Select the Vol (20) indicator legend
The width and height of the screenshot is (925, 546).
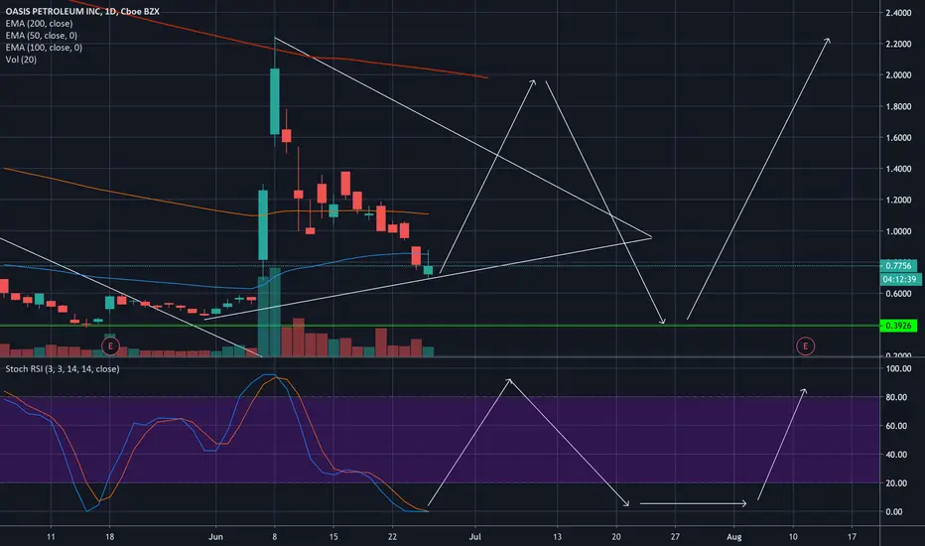click(x=21, y=60)
